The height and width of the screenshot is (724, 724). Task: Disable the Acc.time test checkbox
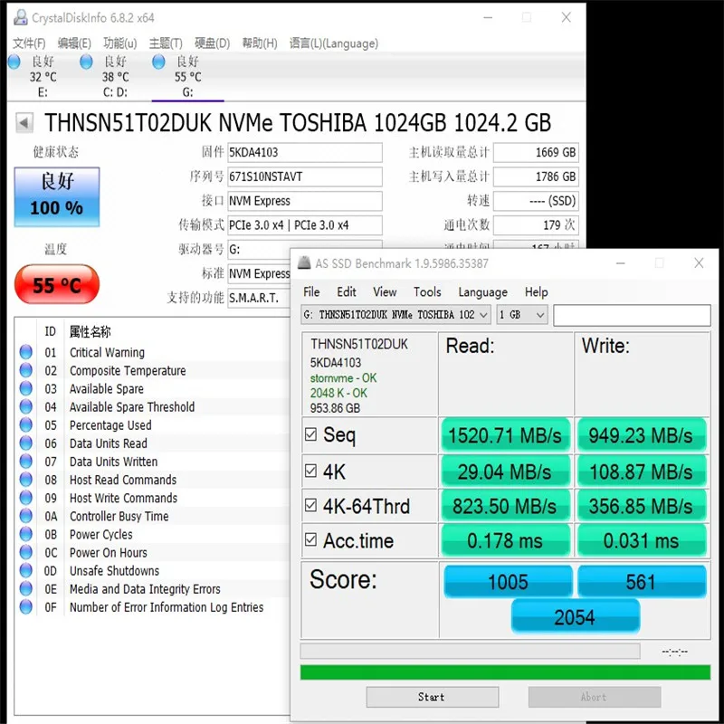[310, 540]
